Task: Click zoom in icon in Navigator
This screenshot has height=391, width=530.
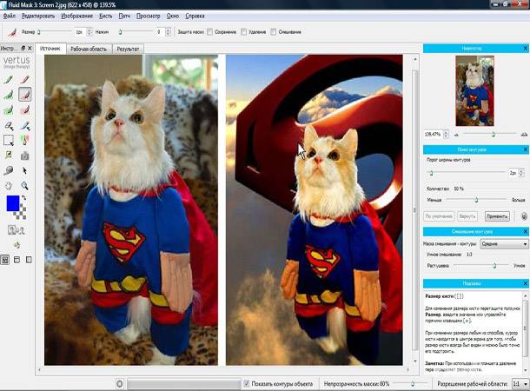Action: tap(524, 135)
